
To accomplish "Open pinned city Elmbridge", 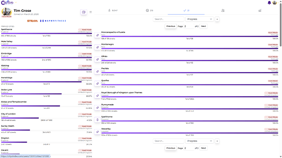I will click(6, 53).
